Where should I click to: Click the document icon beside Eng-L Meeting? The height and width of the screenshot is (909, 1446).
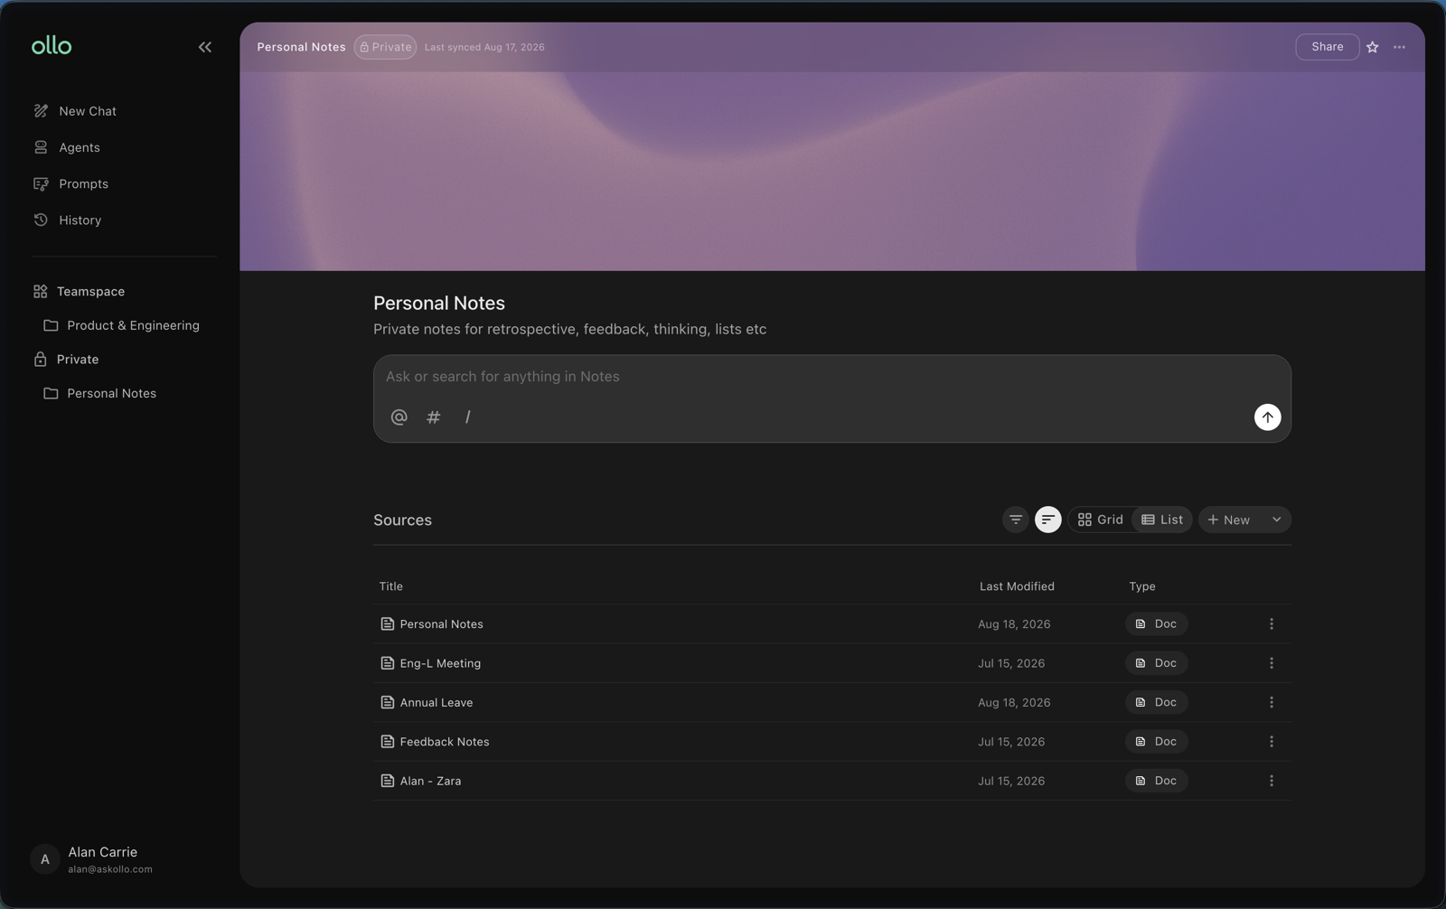point(387,663)
